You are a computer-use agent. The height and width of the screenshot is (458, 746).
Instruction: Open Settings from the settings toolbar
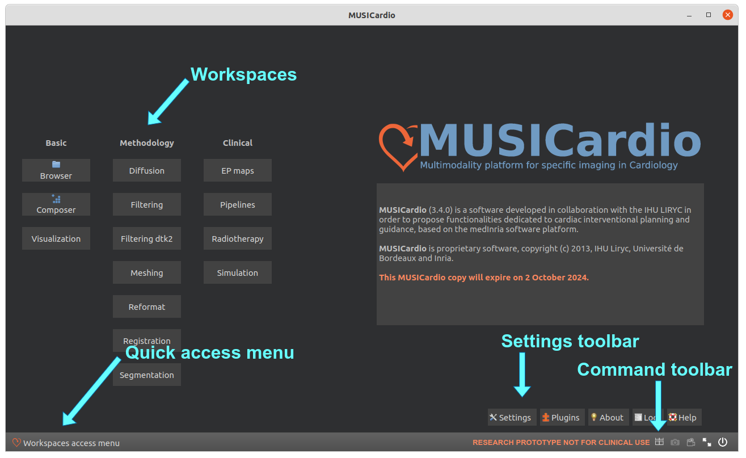512,417
